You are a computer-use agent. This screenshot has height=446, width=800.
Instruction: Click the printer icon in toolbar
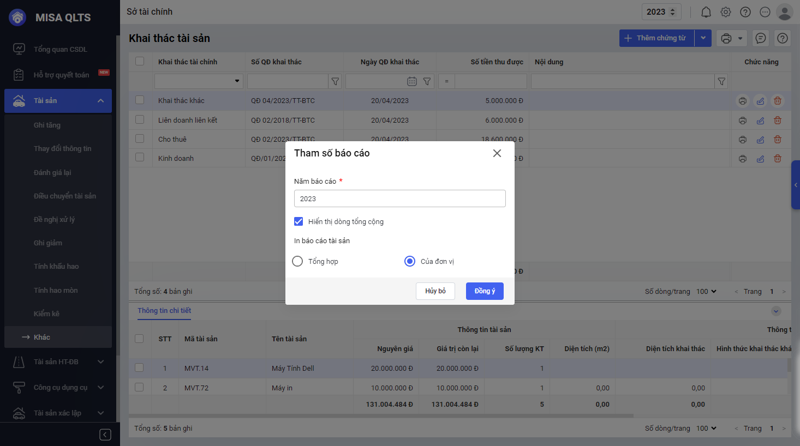726,38
